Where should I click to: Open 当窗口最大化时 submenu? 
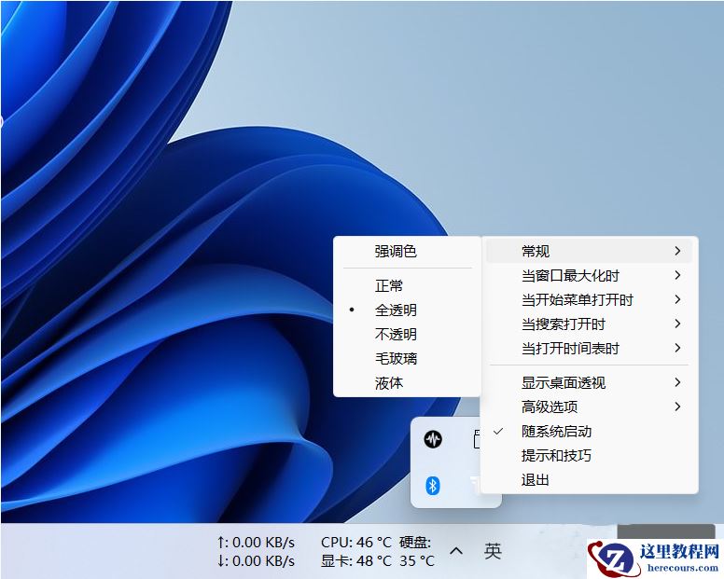589,276
